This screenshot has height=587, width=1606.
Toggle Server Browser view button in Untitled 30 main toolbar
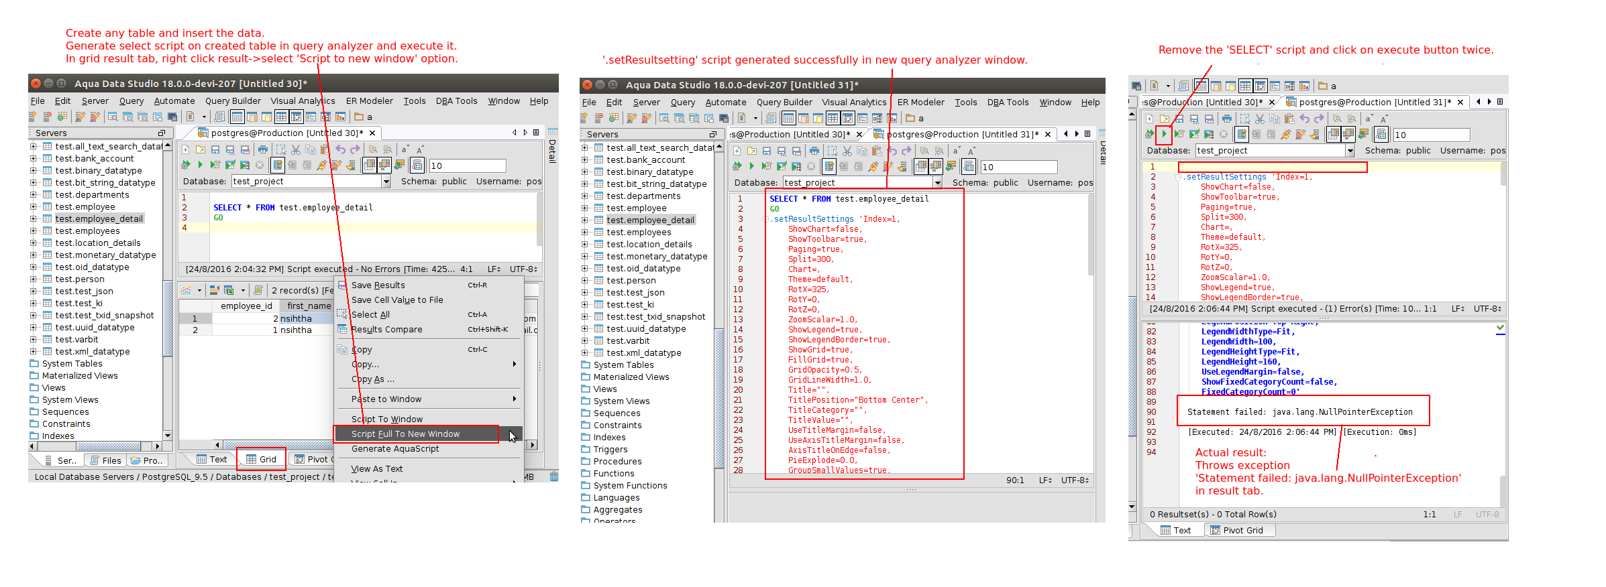click(237, 117)
